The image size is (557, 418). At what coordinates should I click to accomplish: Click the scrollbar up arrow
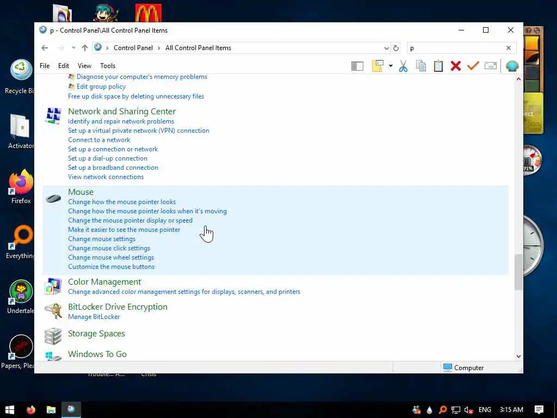(518, 79)
